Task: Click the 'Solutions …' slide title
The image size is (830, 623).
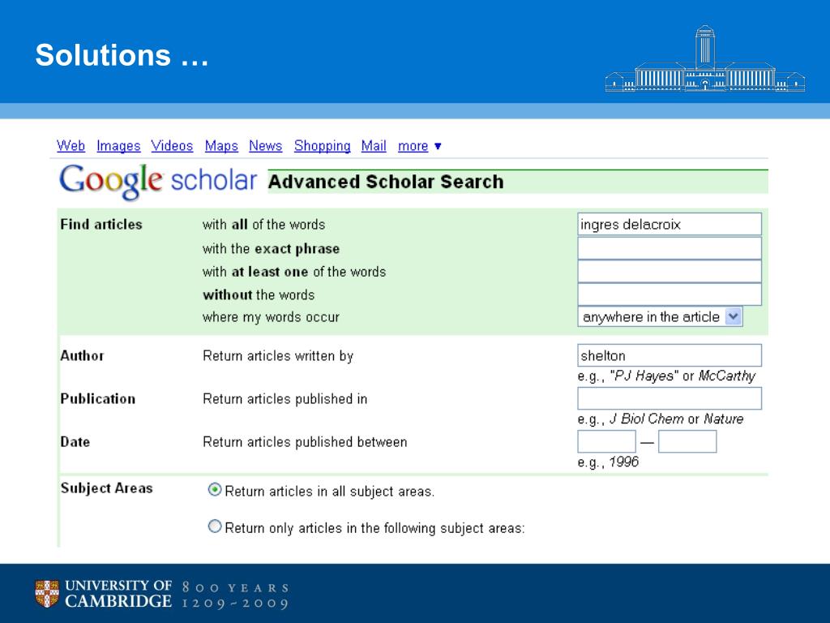Action: coord(122,55)
